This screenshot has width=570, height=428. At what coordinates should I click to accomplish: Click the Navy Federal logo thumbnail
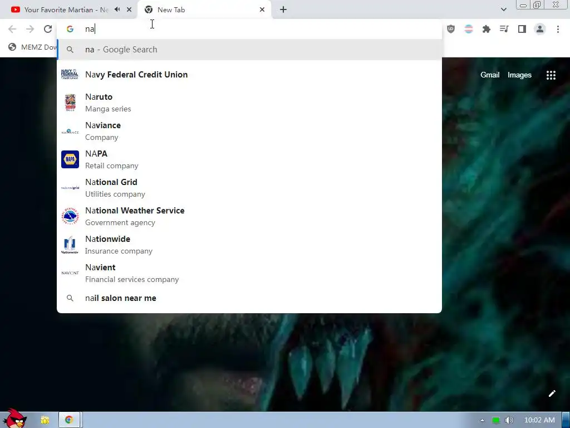(70, 74)
